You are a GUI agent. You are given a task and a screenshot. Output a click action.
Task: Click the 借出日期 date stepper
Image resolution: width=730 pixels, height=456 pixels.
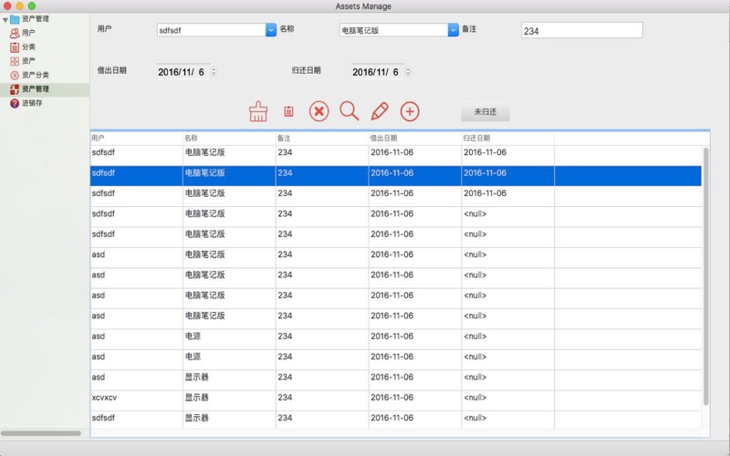214,72
